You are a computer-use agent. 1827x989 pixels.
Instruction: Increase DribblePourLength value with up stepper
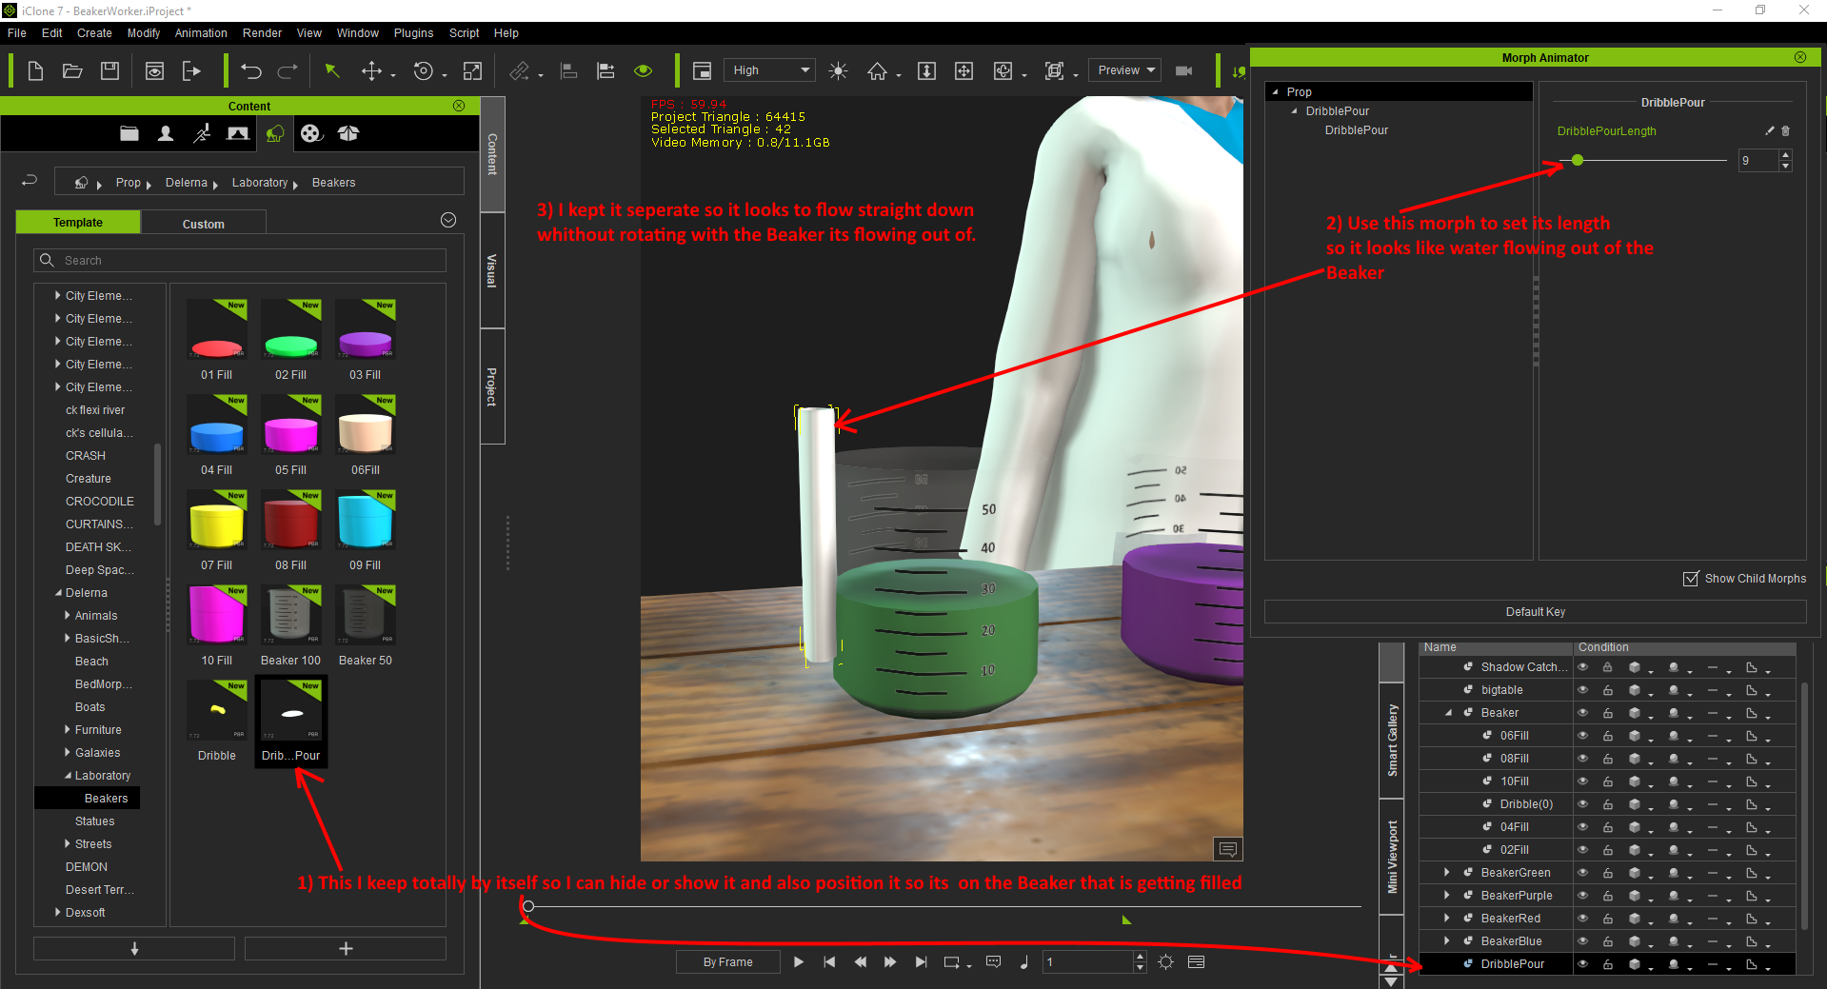click(1786, 154)
